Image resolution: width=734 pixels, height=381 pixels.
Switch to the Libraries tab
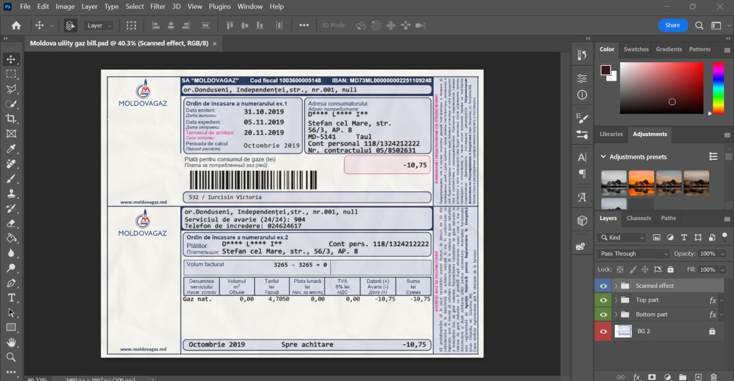611,134
